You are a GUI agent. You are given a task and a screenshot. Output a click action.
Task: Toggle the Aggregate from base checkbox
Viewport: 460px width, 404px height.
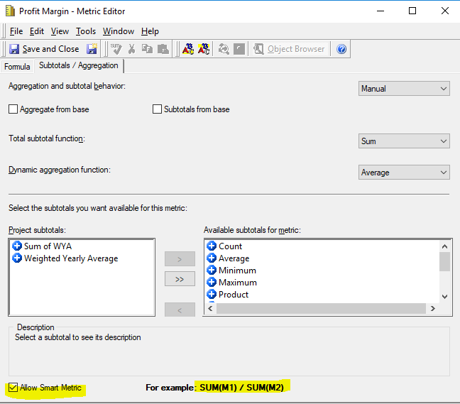(13, 109)
